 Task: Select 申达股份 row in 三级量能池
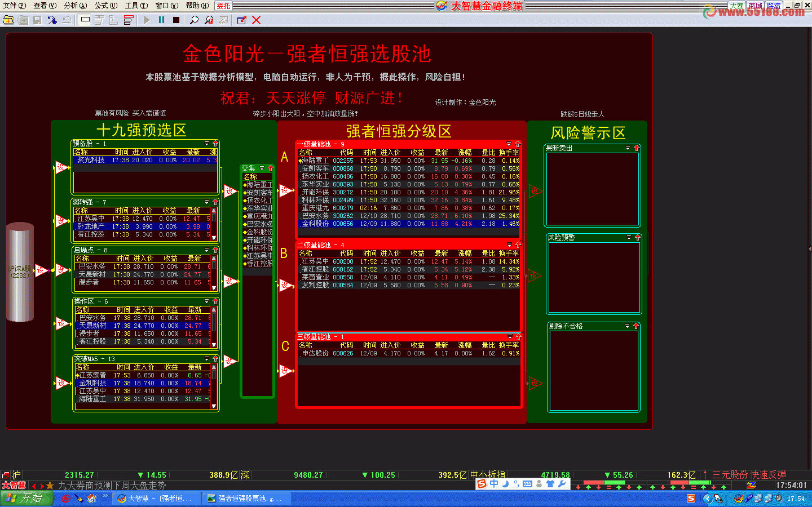click(409, 353)
